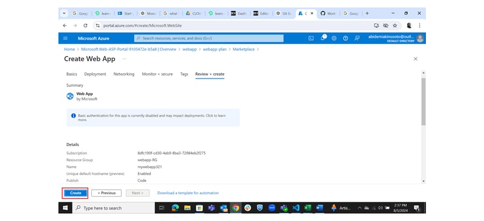Switch to the Basics tab
Viewport: 484px width, 221px height.
point(71,74)
